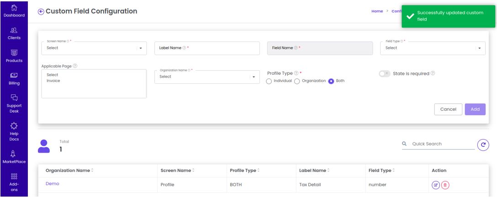Sort by Profile Type column
The height and width of the screenshot is (197, 497).
click(245, 171)
